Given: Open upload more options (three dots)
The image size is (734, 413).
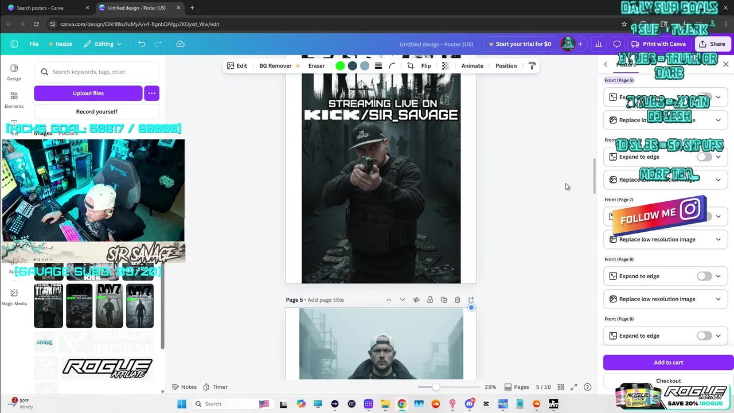Looking at the screenshot, I should pos(151,93).
